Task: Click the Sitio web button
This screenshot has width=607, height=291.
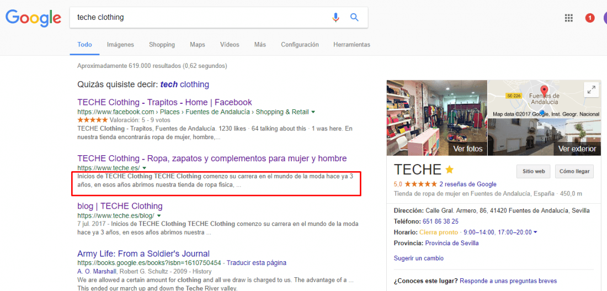Action: click(x=534, y=171)
